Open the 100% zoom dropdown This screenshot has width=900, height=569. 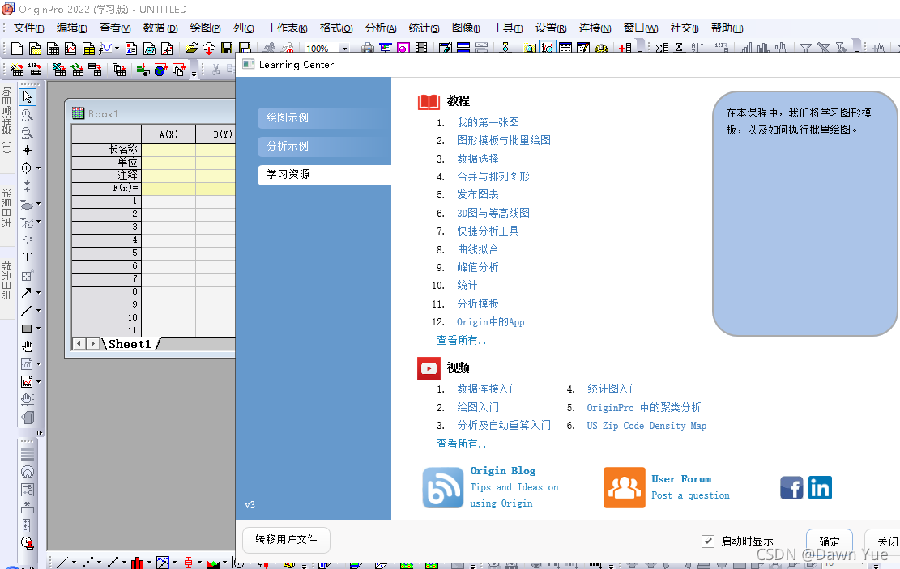point(344,49)
